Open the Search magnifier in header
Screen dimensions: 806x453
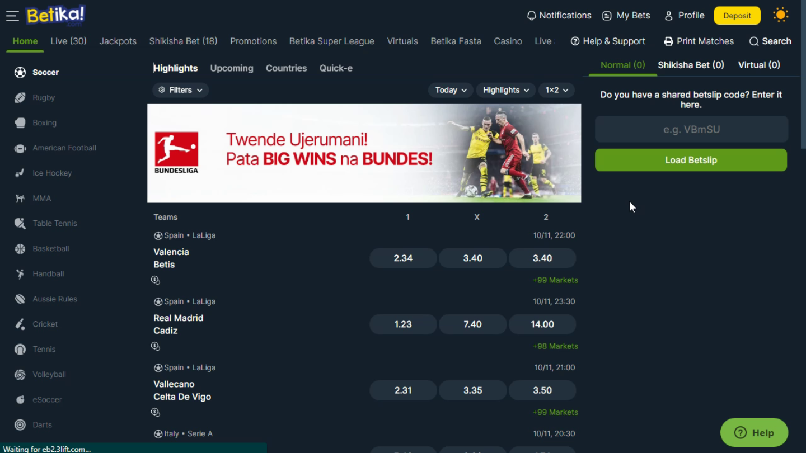tap(754, 41)
